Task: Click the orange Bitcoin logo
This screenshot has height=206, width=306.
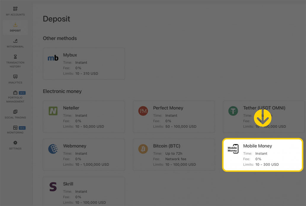Action: click(143, 149)
